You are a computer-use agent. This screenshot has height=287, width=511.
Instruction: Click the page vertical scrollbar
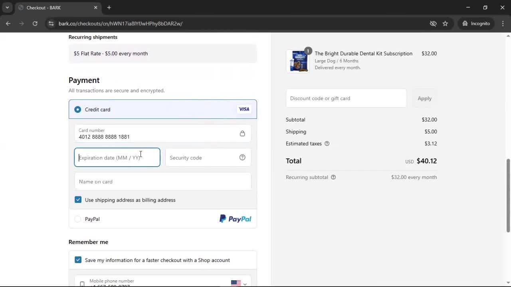point(508,195)
